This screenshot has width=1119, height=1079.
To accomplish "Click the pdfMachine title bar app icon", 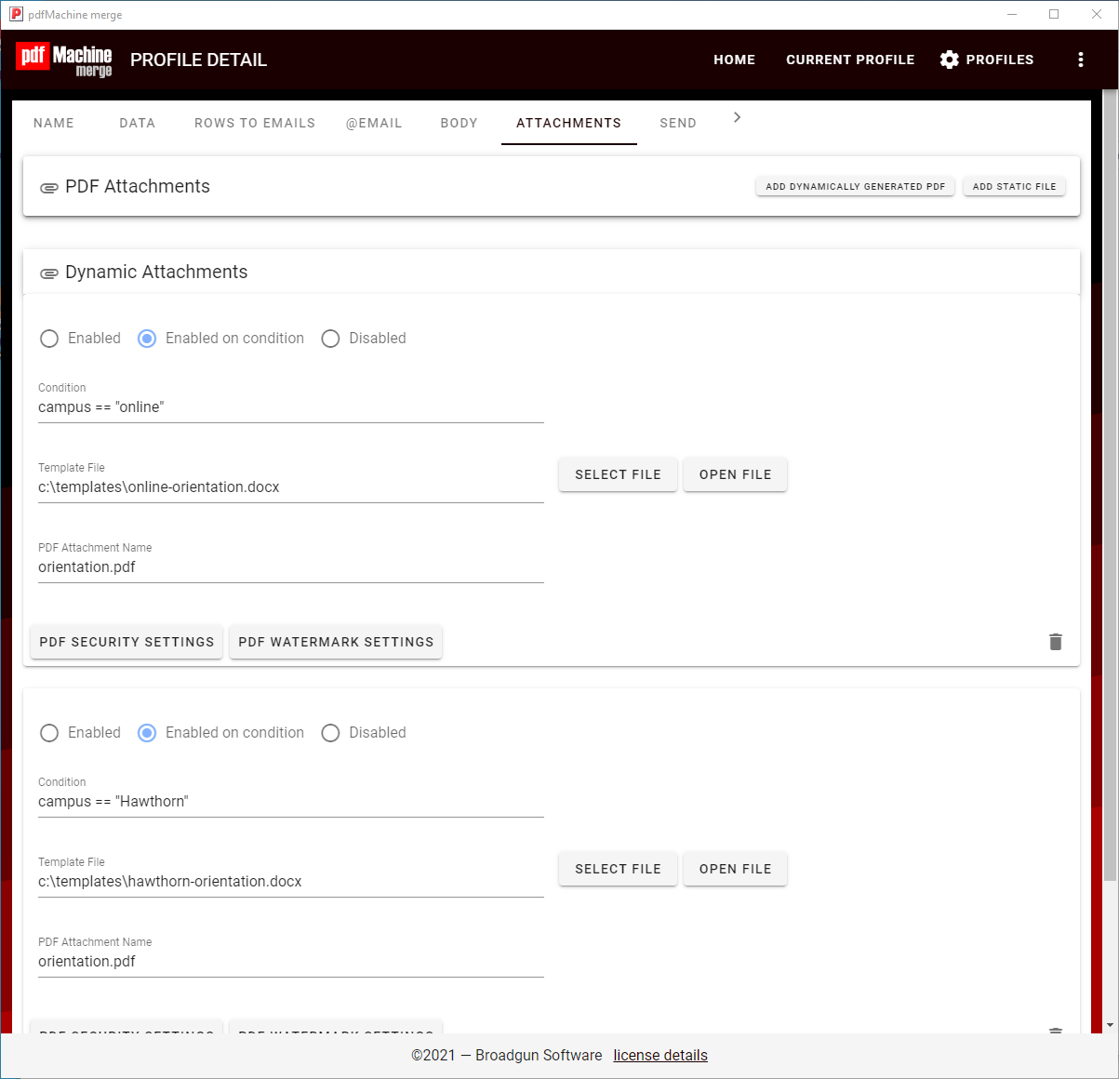I will coord(16,14).
